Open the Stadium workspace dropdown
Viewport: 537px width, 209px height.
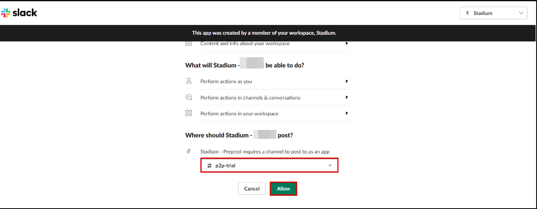493,13
